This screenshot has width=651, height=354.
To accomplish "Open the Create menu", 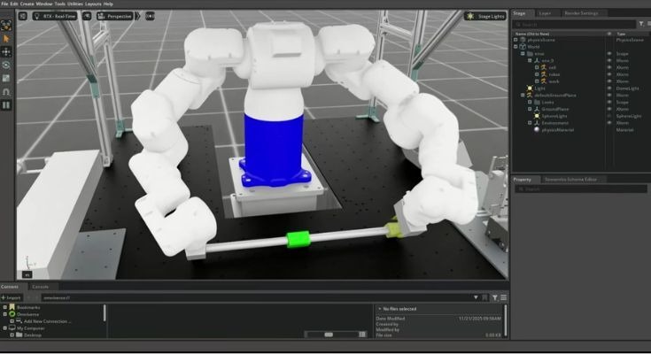I will point(27,4).
